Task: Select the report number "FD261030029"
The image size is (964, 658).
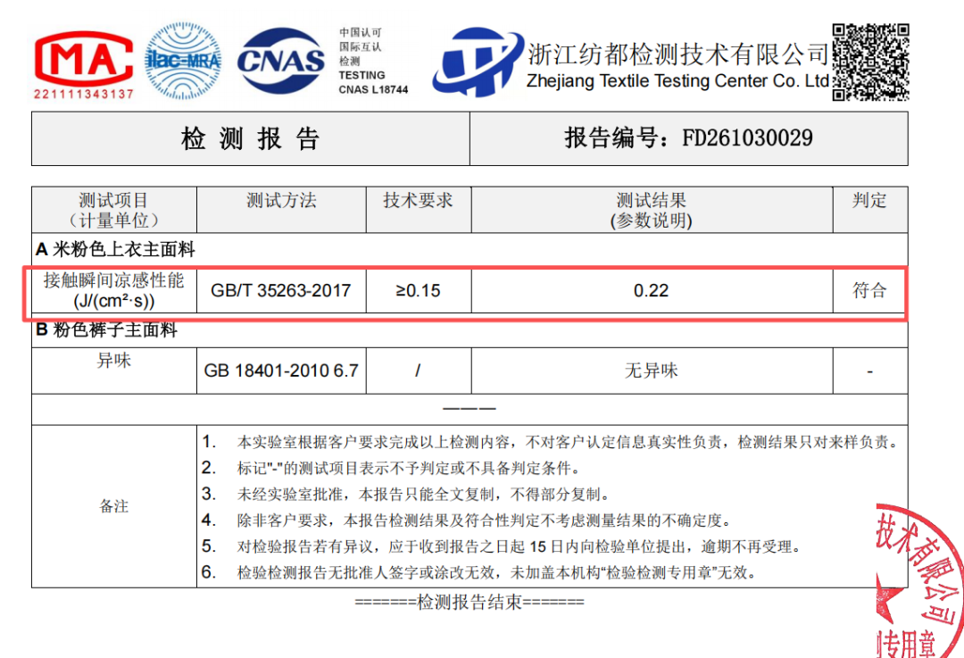Action: point(747,137)
